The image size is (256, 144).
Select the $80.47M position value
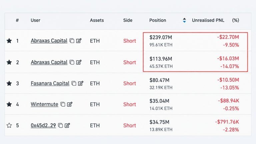[159, 80]
